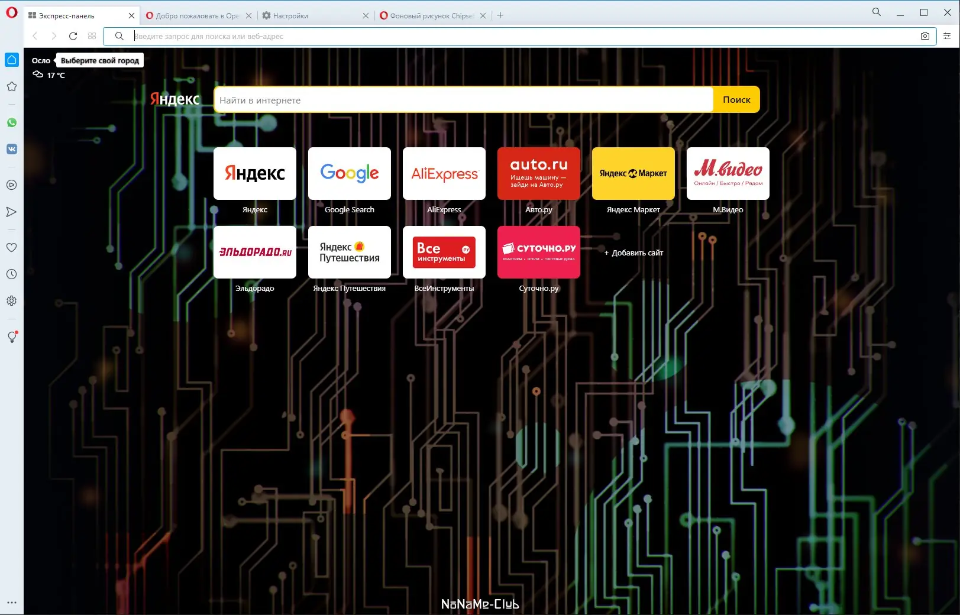Open the heart Pinboards icon in sidebar
960x615 pixels.
12,248
